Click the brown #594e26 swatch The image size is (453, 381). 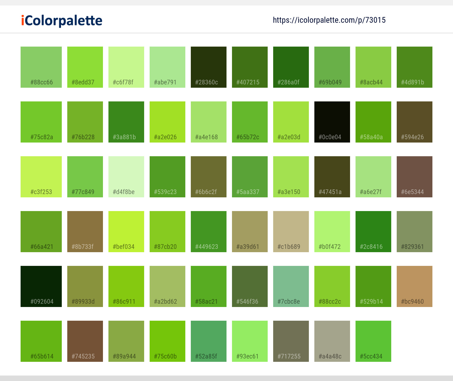click(x=415, y=122)
